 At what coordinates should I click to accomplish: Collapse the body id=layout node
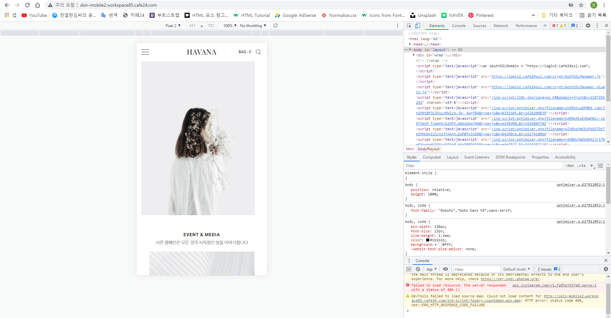(x=410, y=50)
